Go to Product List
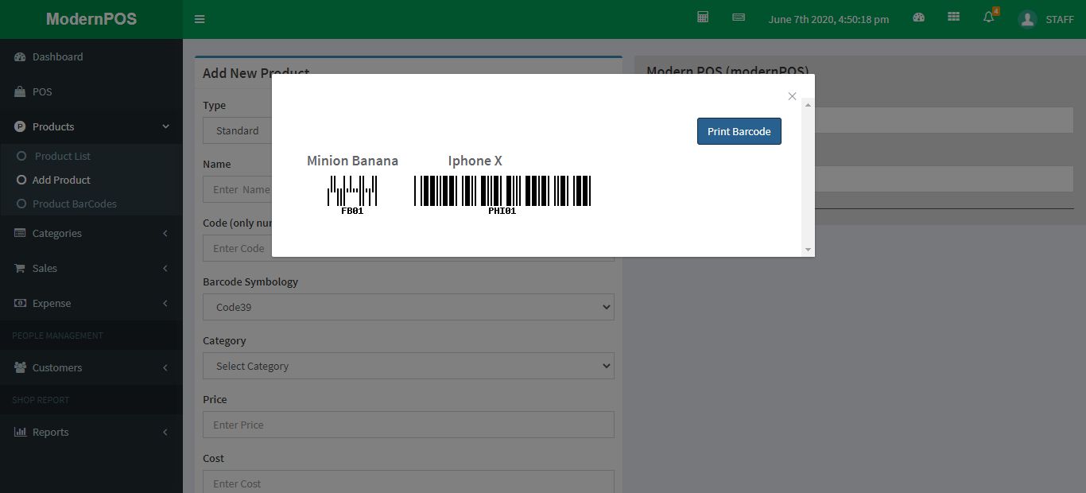1086x493 pixels. [x=63, y=156]
